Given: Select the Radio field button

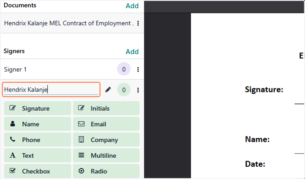Looking at the screenshot, I should [x=106, y=171].
